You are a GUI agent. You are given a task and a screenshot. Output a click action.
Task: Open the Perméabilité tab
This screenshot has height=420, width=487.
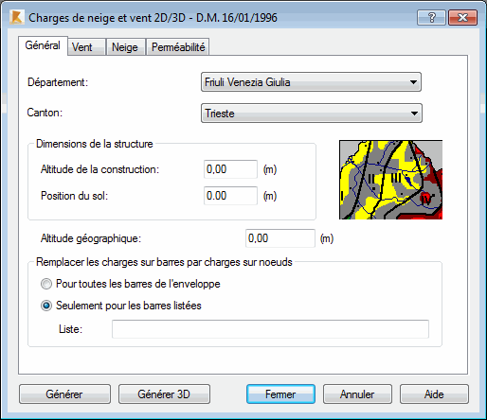tap(178, 47)
